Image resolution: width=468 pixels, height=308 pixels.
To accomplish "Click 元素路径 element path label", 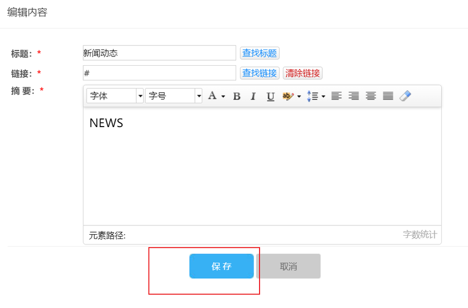I will pos(107,236).
